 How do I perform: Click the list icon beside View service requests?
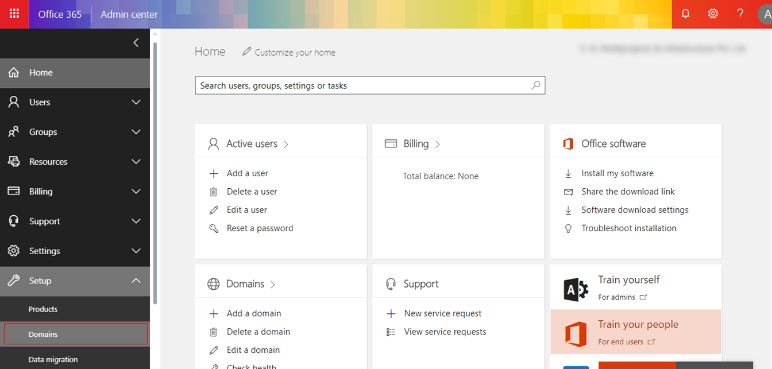coord(391,332)
